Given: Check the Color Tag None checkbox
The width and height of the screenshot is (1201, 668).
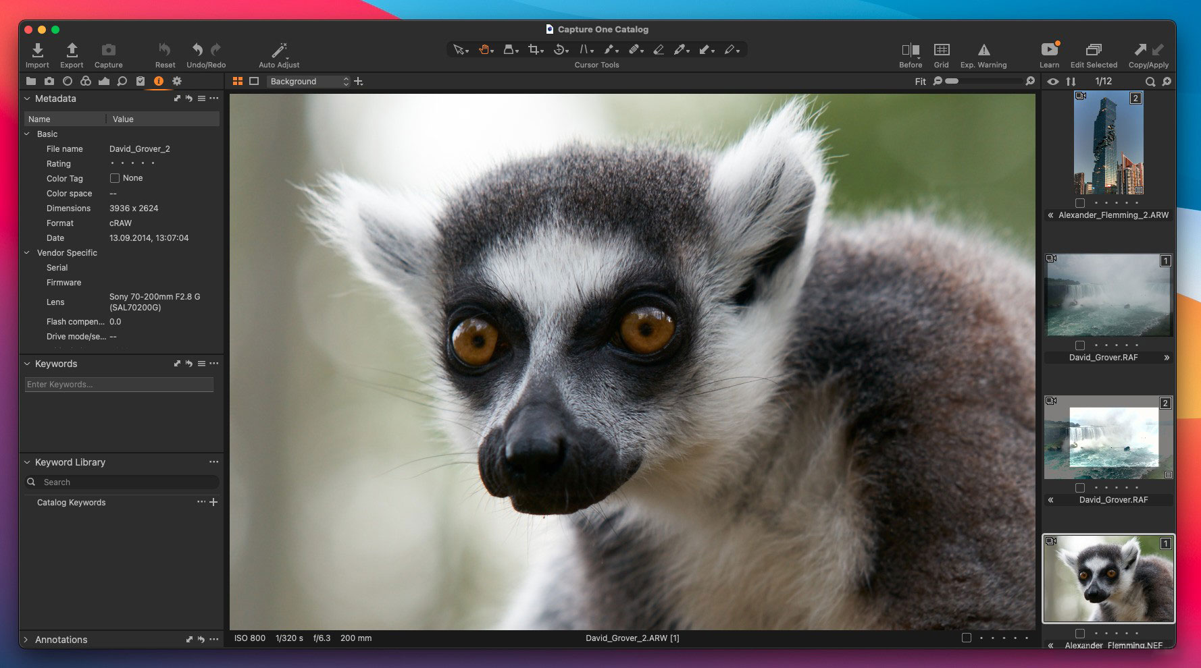Looking at the screenshot, I should coord(115,178).
